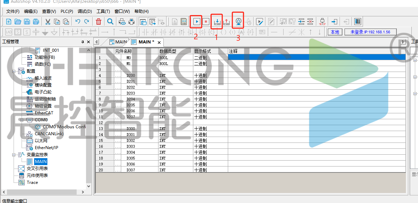
Task: Click the right tab-scroll arrow at tab bar end
Action: (x=403, y=42)
